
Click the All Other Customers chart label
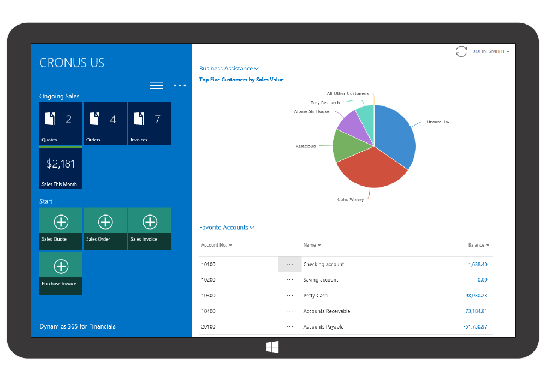(348, 93)
